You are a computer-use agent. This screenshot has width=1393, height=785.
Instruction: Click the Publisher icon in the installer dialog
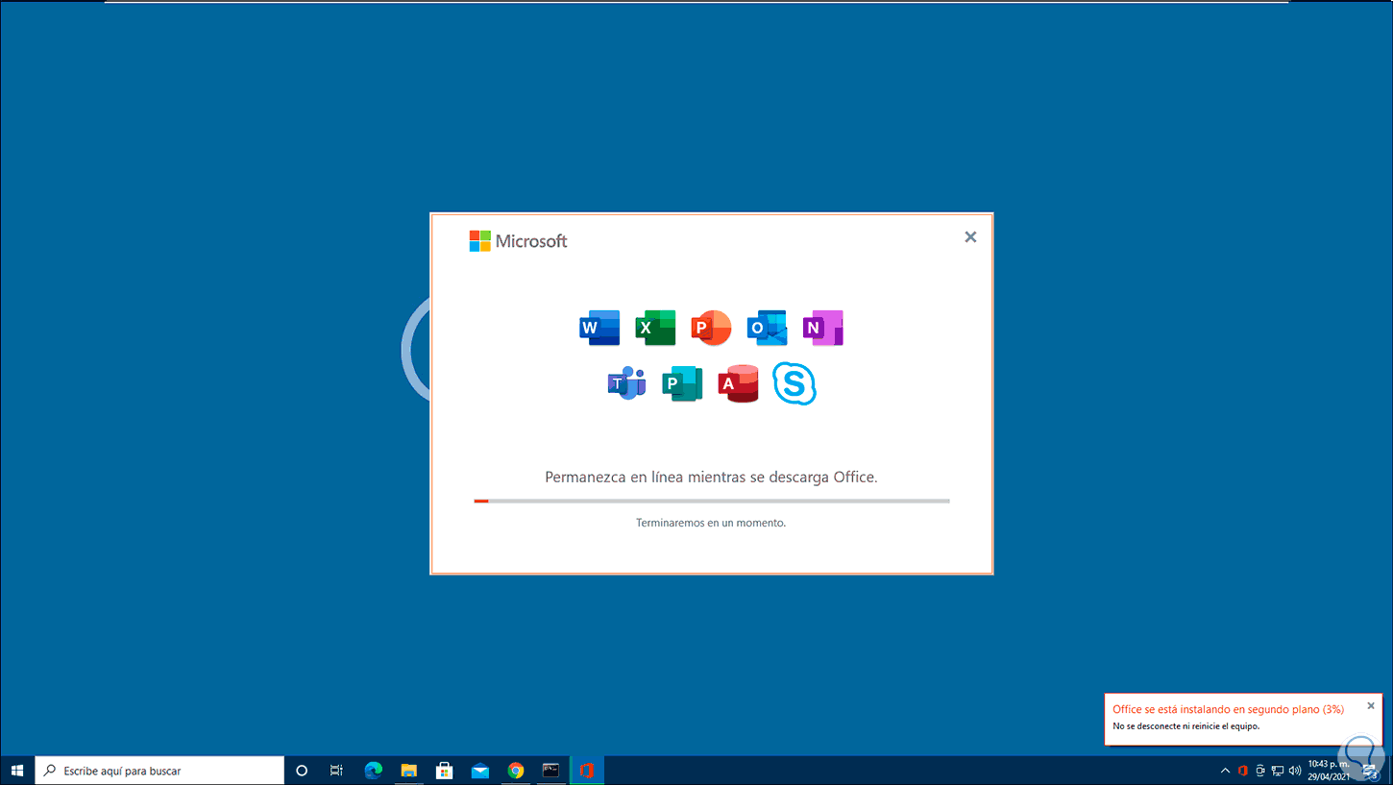click(x=682, y=383)
